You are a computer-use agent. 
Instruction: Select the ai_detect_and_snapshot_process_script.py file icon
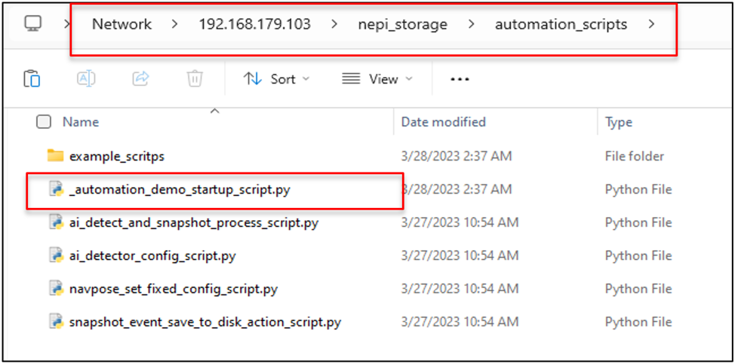pos(57,223)
